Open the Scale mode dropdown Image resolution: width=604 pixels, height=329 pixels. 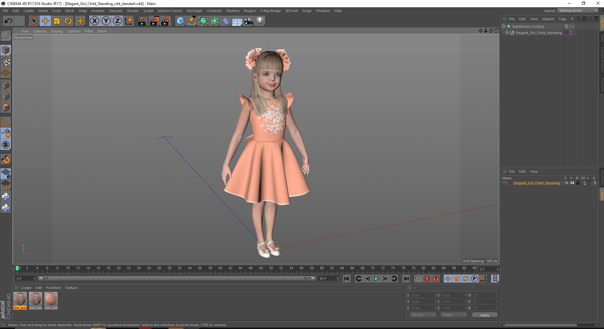(453, 315)
